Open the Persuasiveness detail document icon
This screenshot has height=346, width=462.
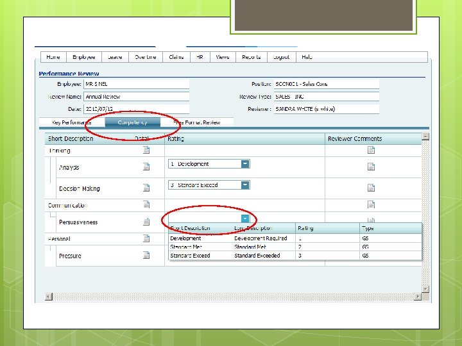pos(146,222)
